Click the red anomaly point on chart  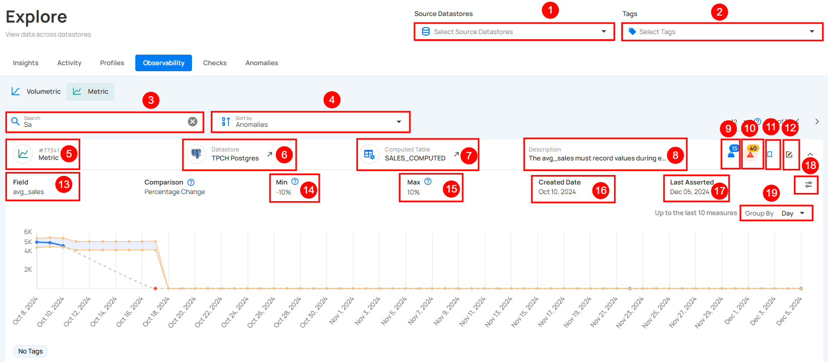point(155,288)
